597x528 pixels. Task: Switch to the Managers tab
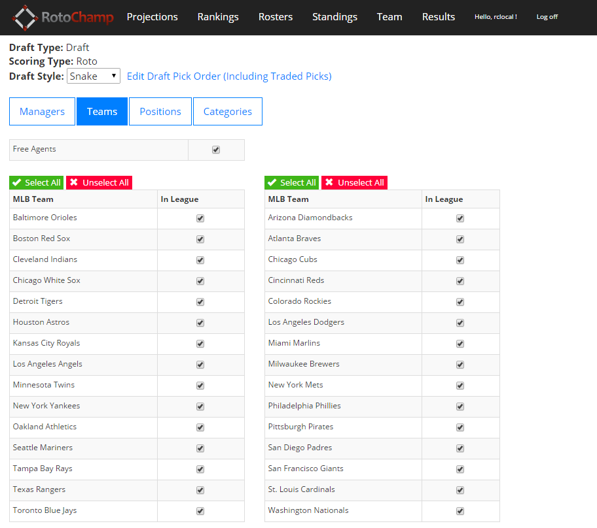point(43,111)
